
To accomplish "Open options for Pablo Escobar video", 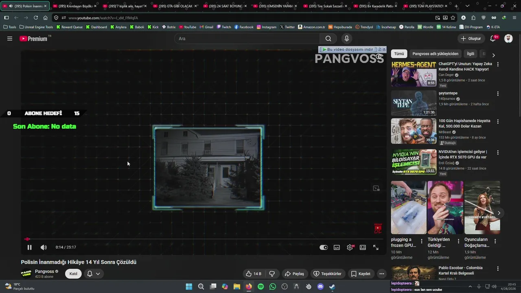I will (x=497, y=269).
